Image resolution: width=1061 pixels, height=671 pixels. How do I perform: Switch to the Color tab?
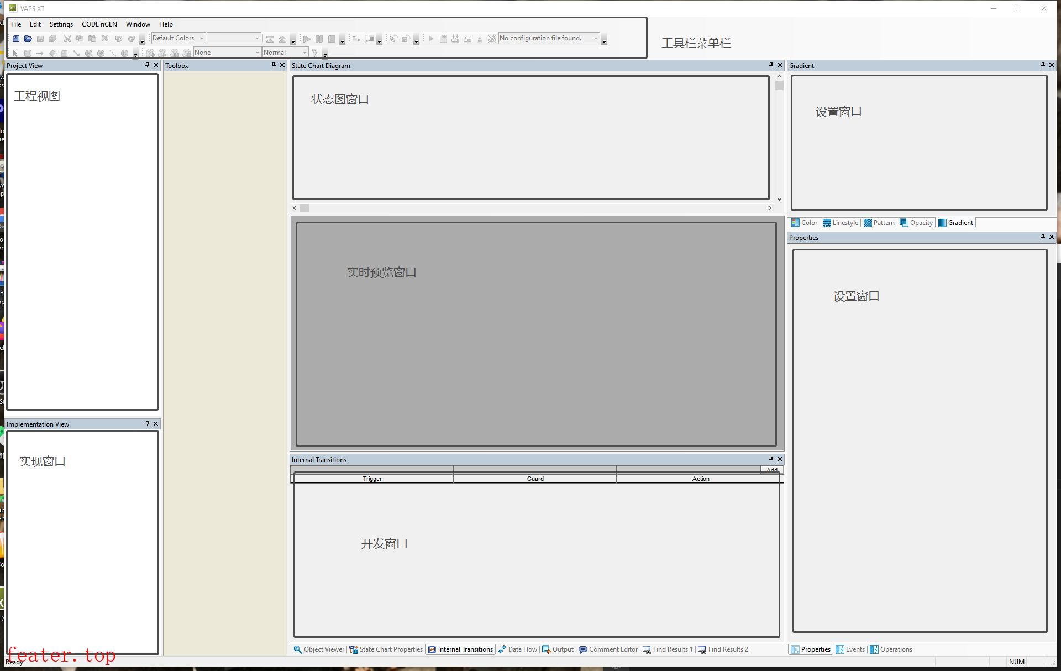pyautogui.click(x=805, y=223)
